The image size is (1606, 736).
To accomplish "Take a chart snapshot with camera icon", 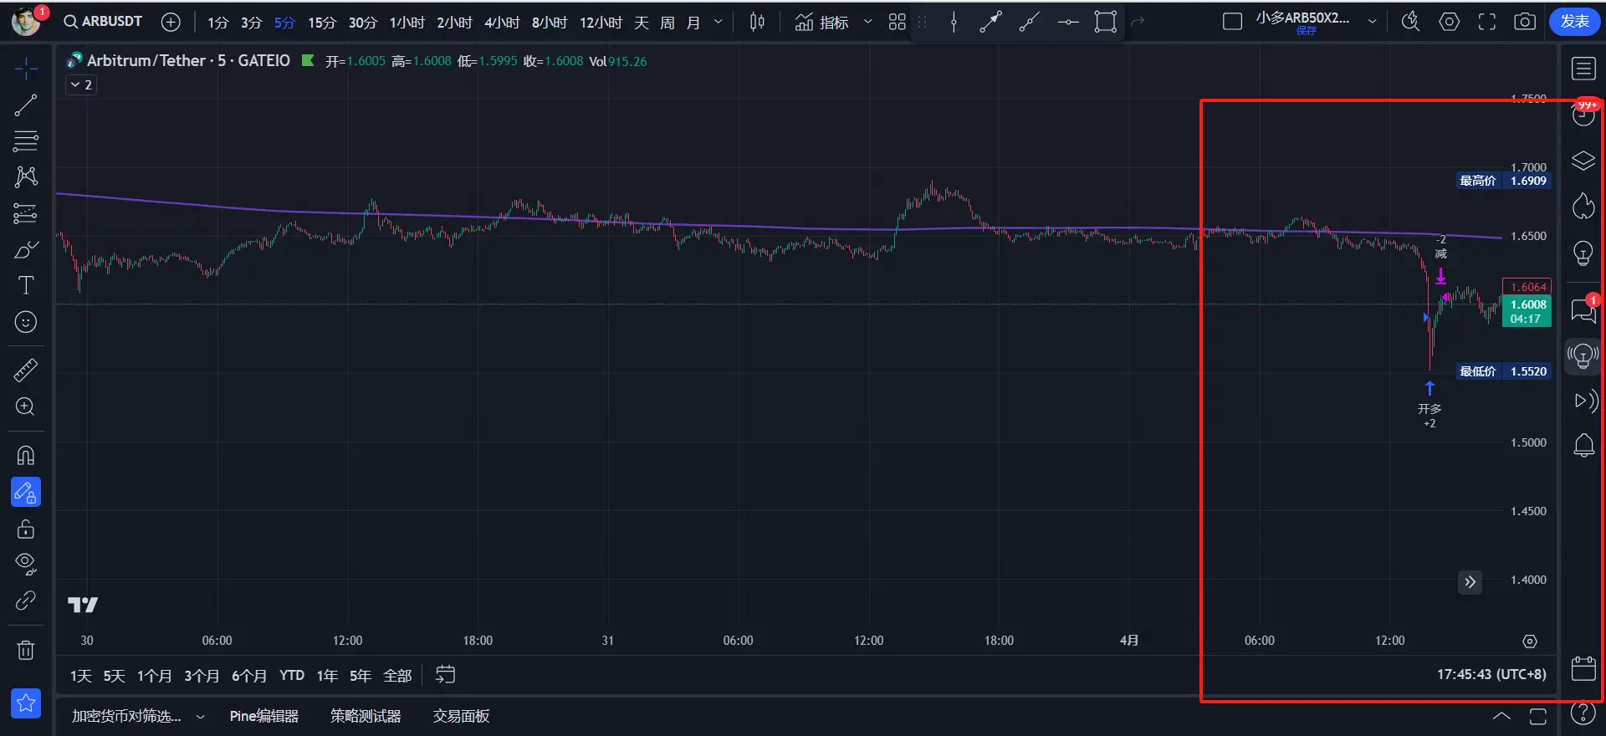I will [x=1525, y=22].
